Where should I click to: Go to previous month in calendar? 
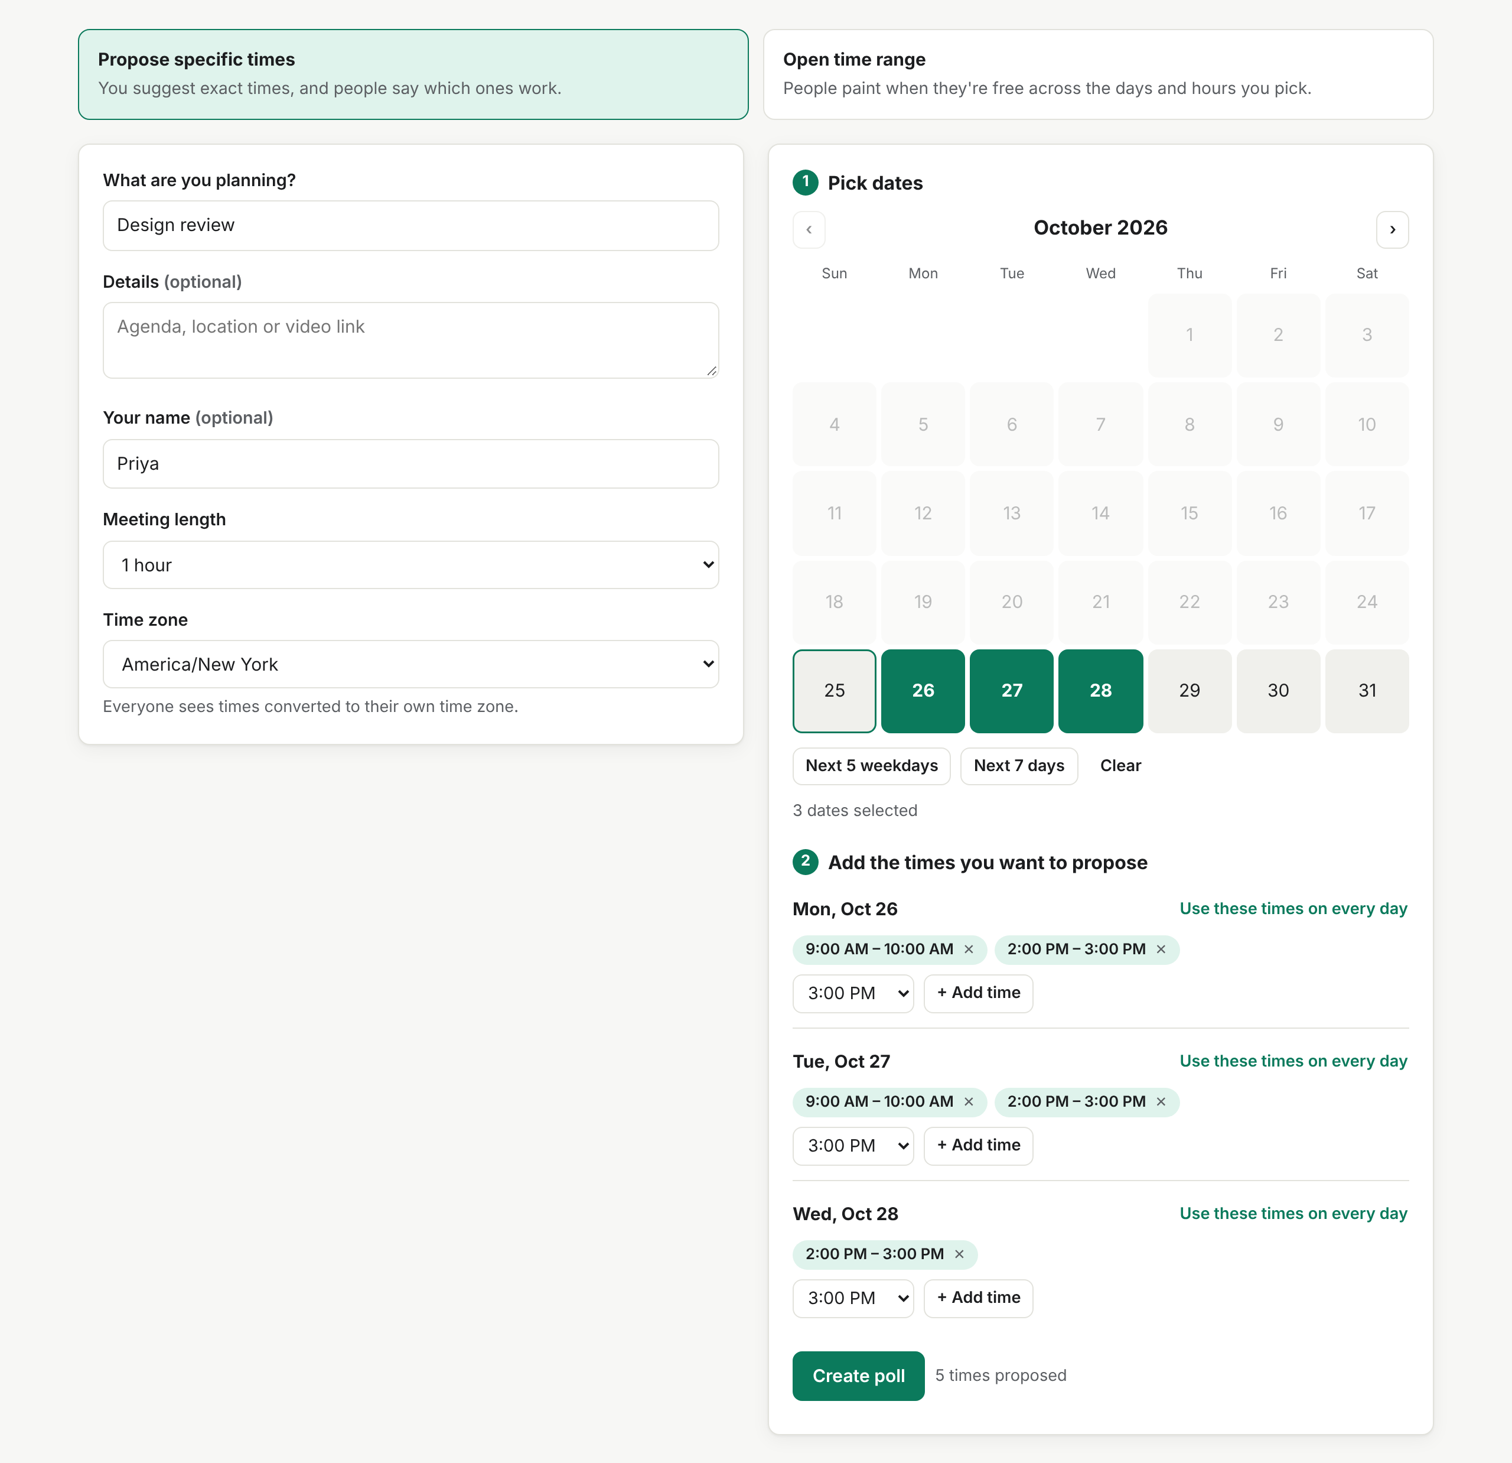pos(809,229)
